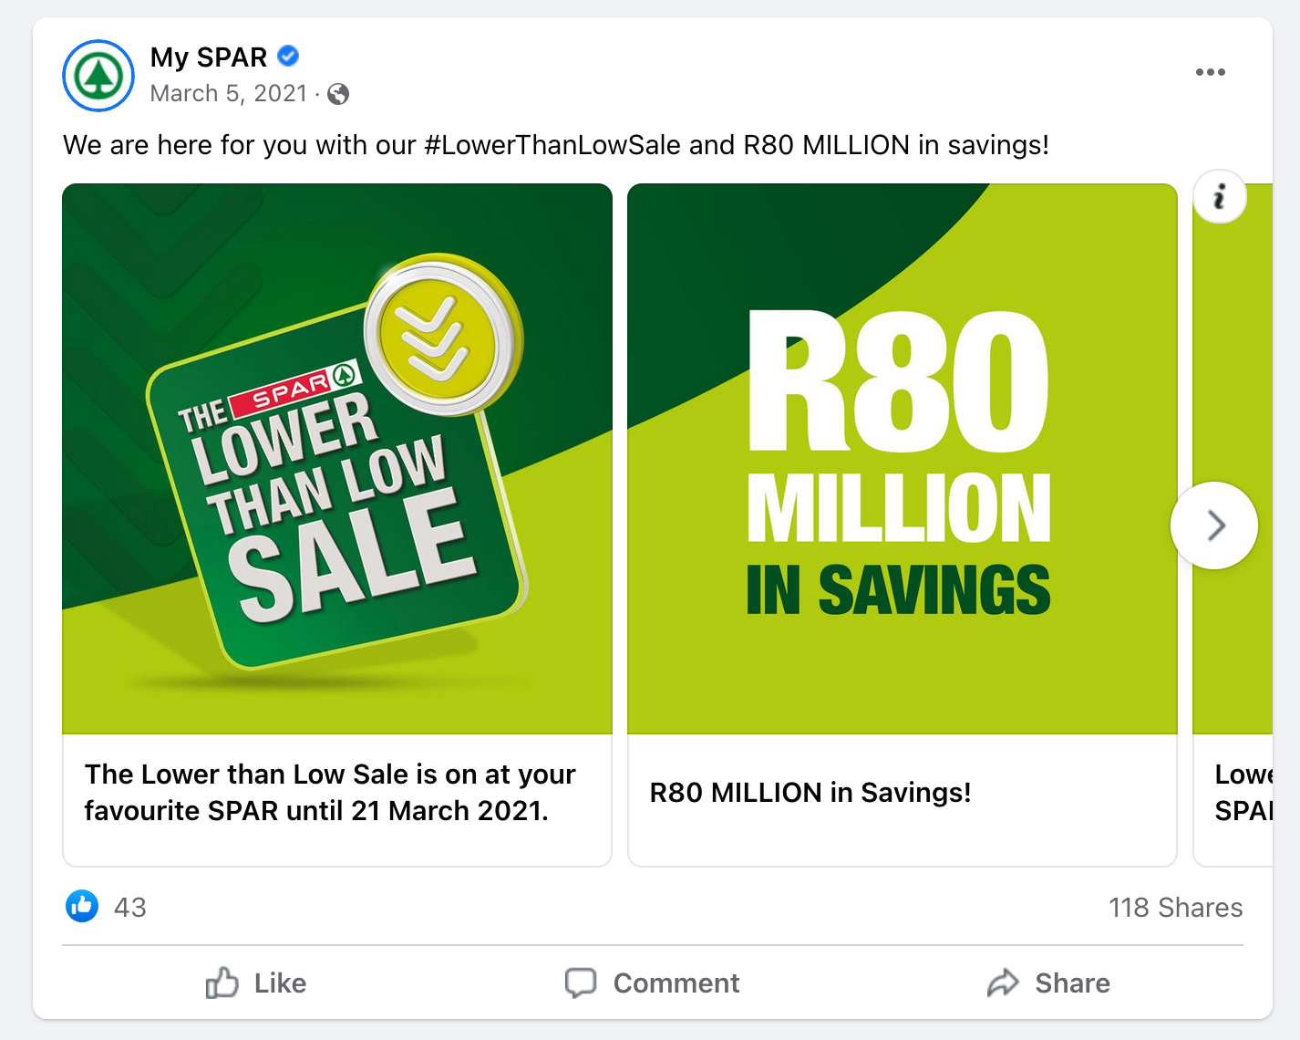Click the blue verified badge

click(288, 57)
